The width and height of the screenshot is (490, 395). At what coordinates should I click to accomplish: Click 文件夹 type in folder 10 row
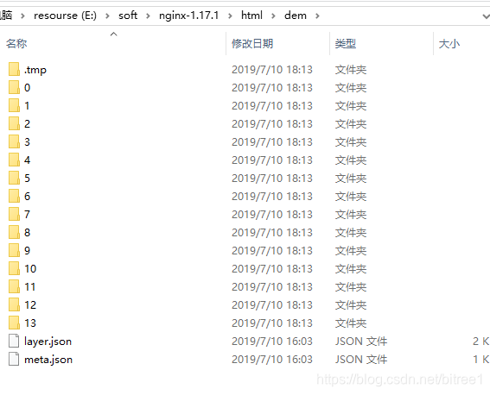point(351,269)
